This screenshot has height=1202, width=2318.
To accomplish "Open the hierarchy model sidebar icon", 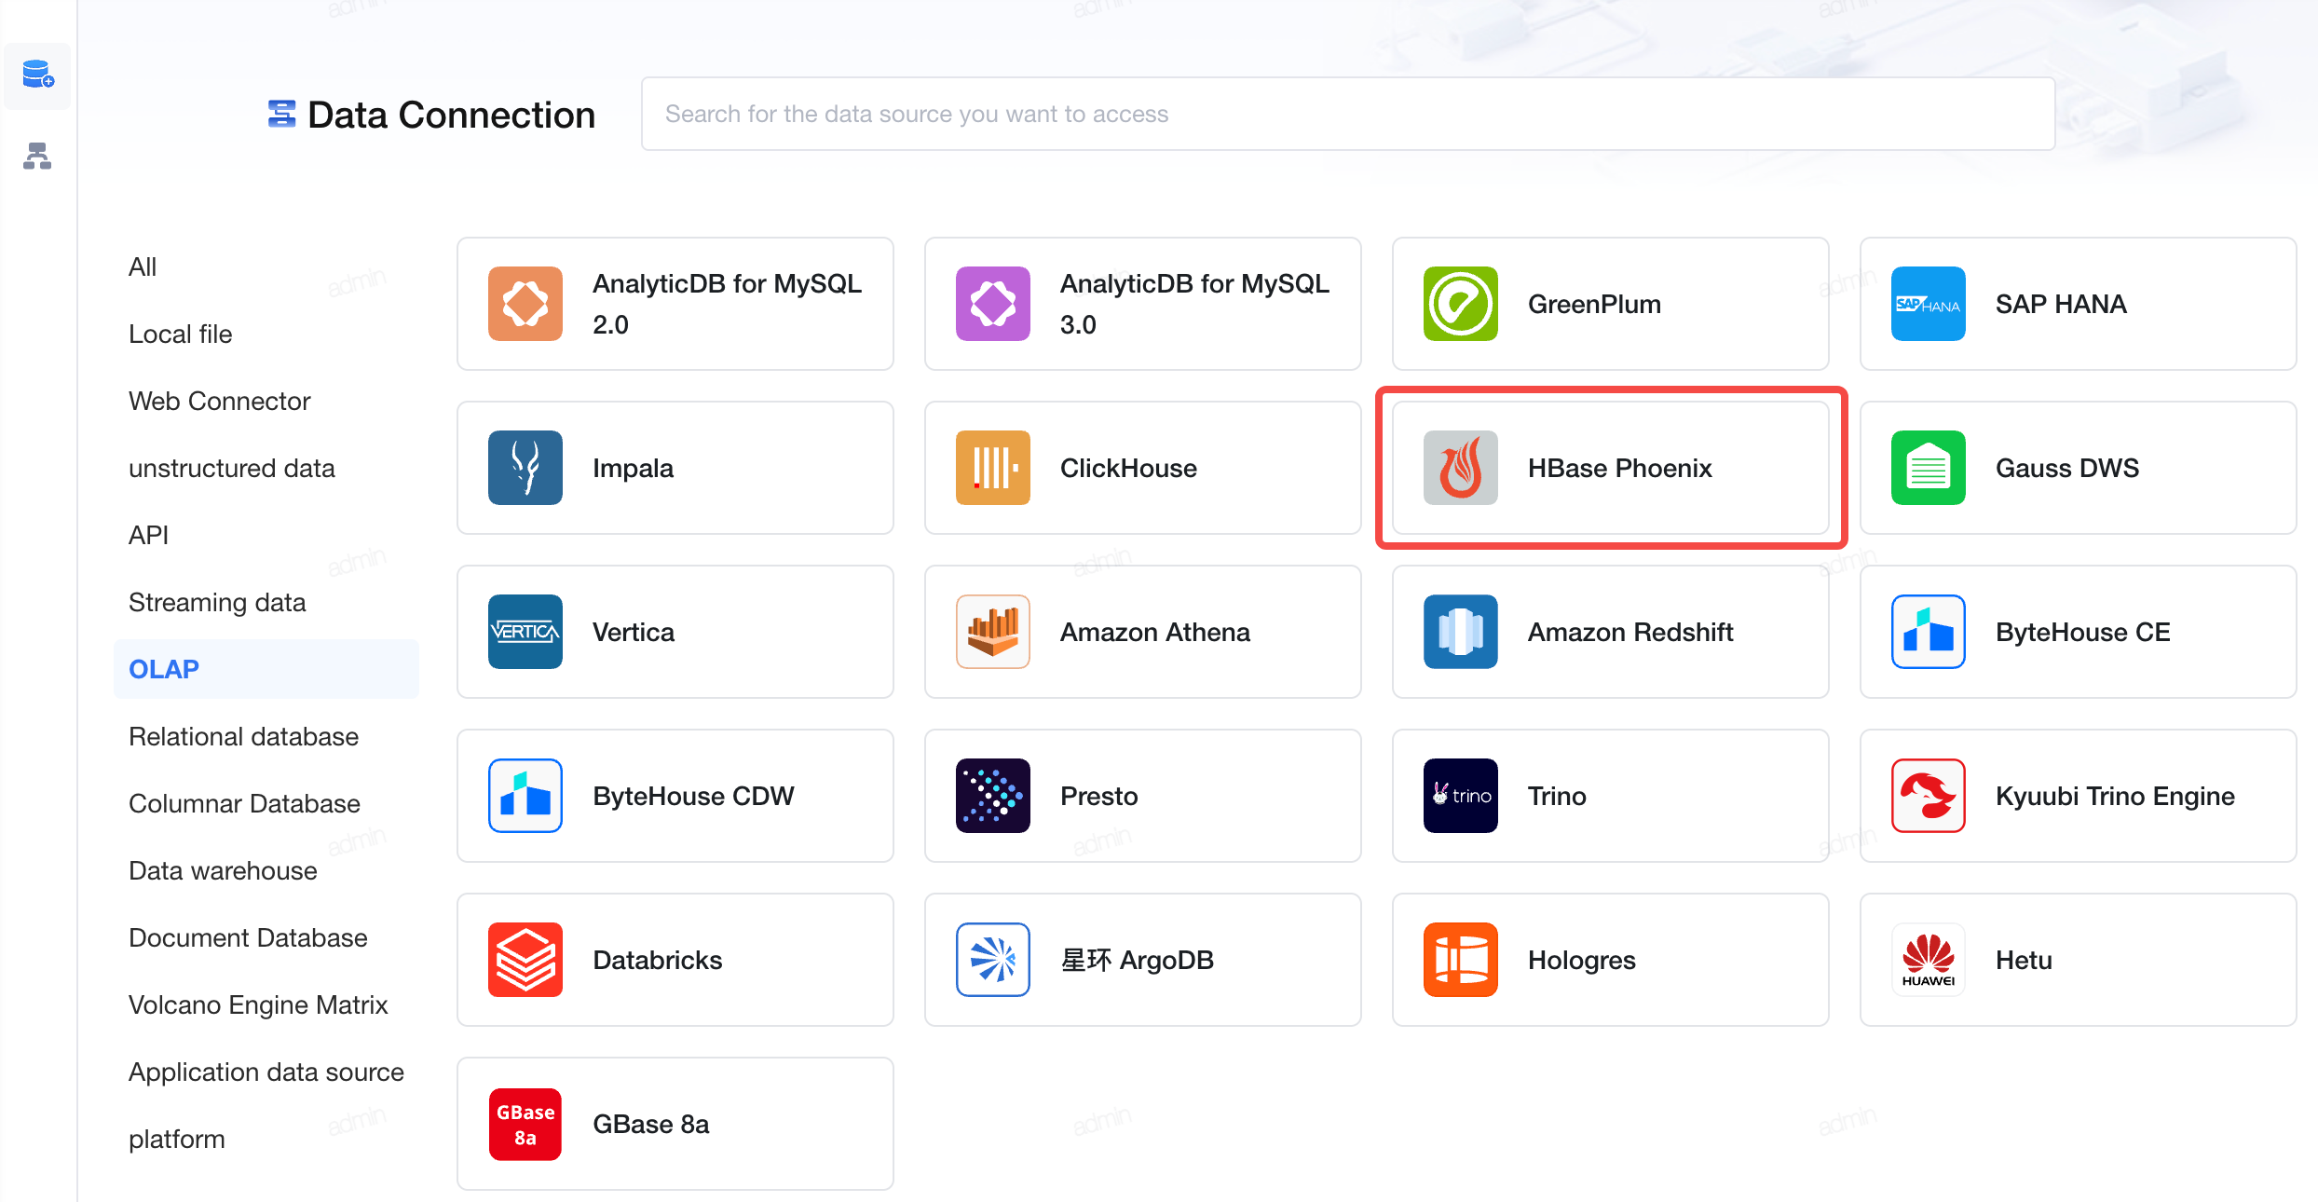I will 37,156.
